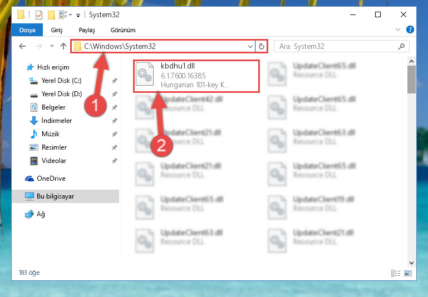Go forward with the right arrow
The image size is (428, 297).
[39, 46]
